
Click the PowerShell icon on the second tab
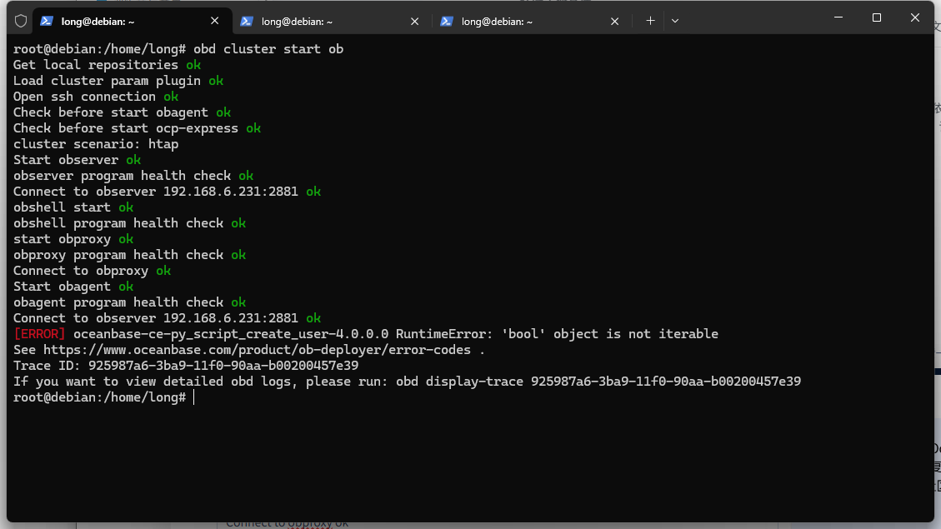[x=247, y=21]
